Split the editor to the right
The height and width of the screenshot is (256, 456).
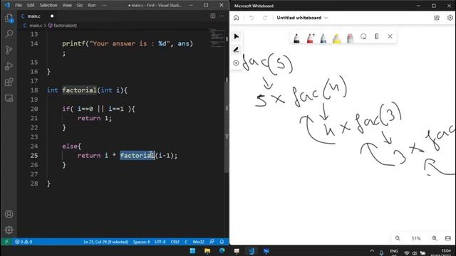213,16
